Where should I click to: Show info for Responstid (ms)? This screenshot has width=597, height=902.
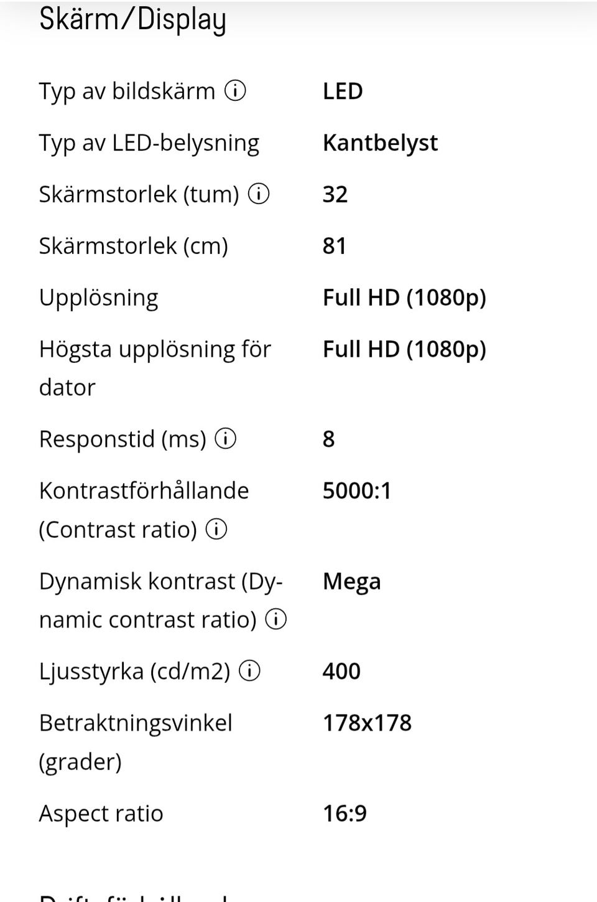click(x=225, y=439)
